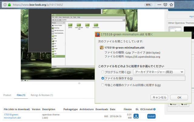
Task: Click the carousel dot indicator below the screenshot
Action: coord(79,83)
